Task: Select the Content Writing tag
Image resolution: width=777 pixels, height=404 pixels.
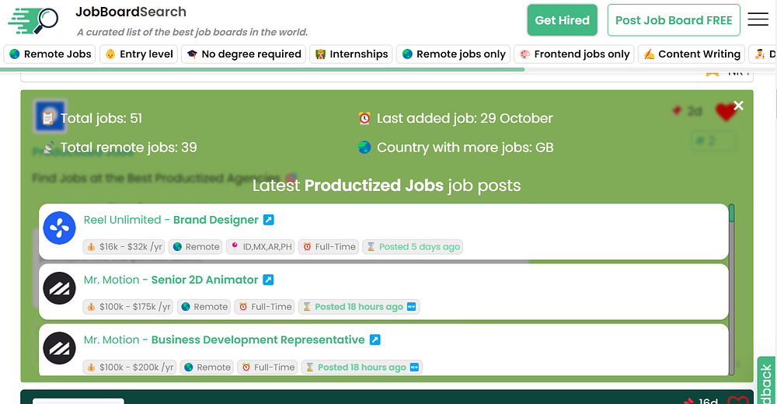Action: [x=692, y=54]
